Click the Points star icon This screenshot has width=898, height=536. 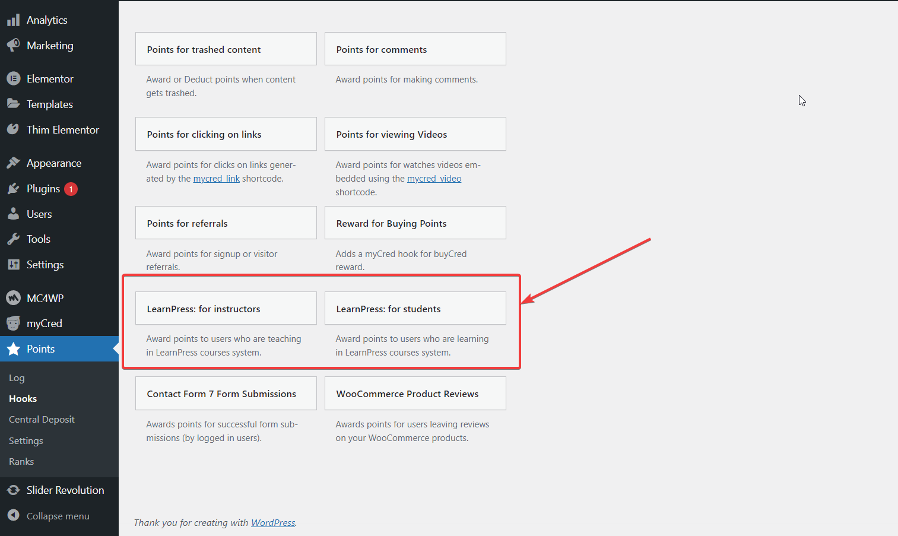pyautogui.click(x=13, y=349)
